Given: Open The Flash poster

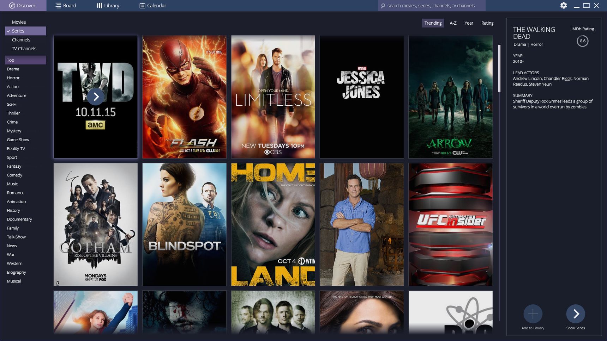Looking at the screenshot, I should tap(184, 97).
